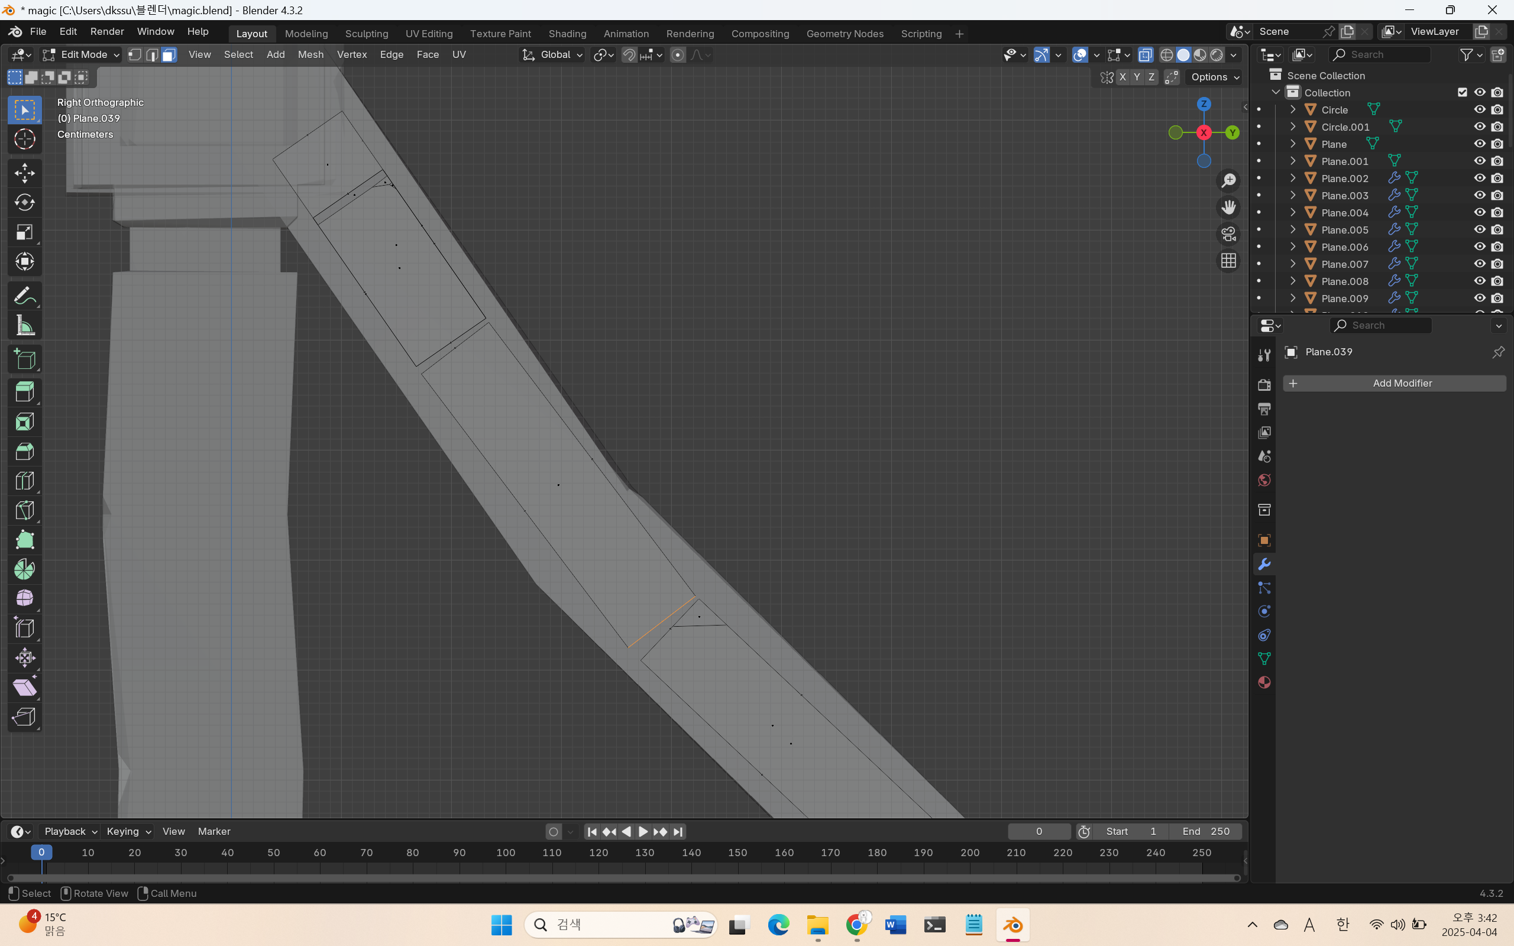Jump to the end frame
The height and width of the screenshot is (946, 1514).
[678, 831]
